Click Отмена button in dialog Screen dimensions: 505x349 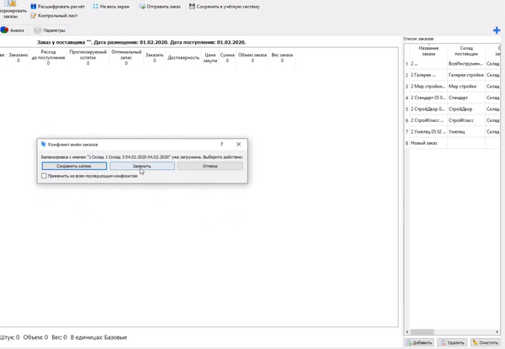pos(210,166)
